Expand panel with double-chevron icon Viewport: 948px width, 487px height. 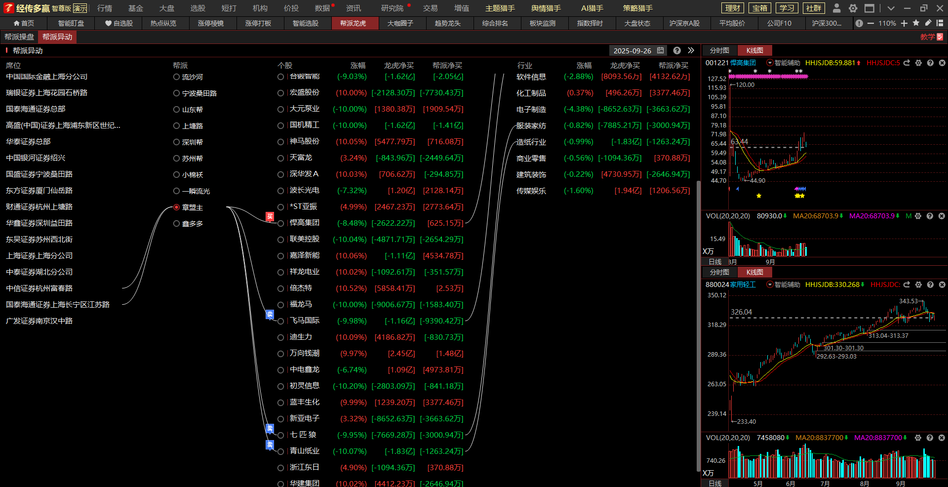[691, 50]
